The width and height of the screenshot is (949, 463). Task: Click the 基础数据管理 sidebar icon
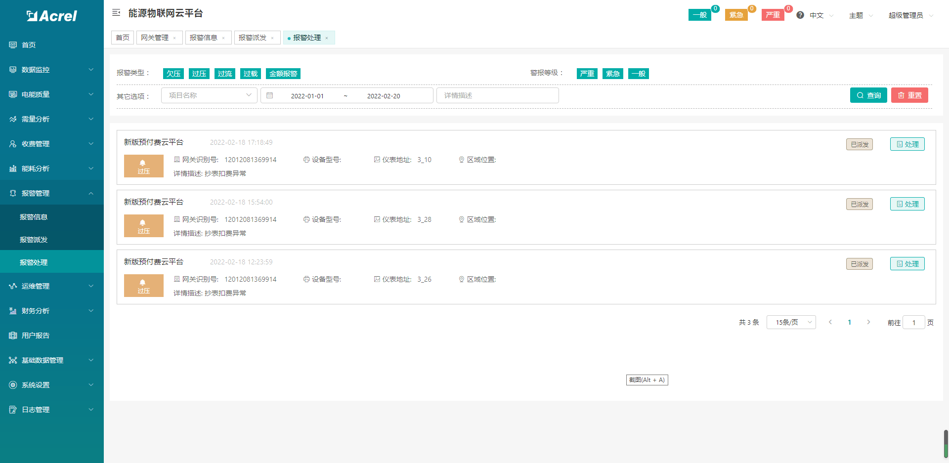[x=13, y=360]
